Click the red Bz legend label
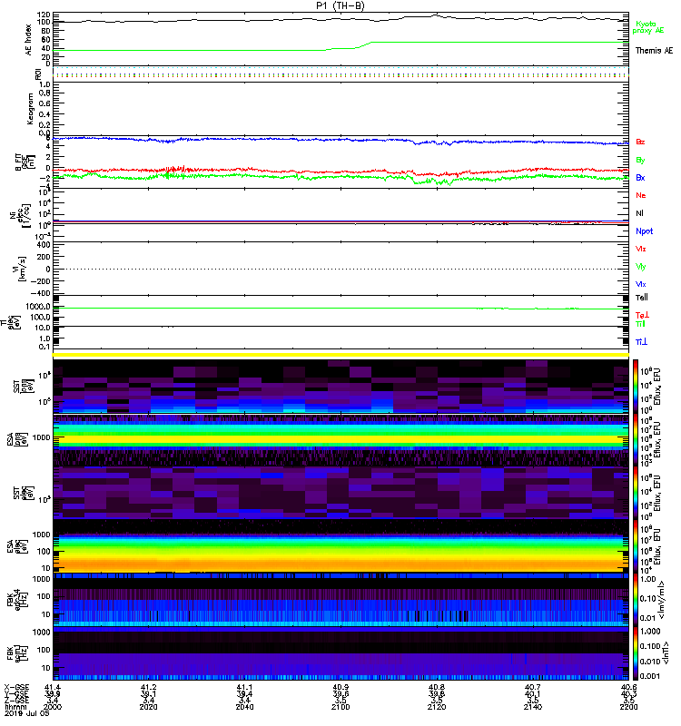This screenshot has height=726, width=681. tap(640, 142)
